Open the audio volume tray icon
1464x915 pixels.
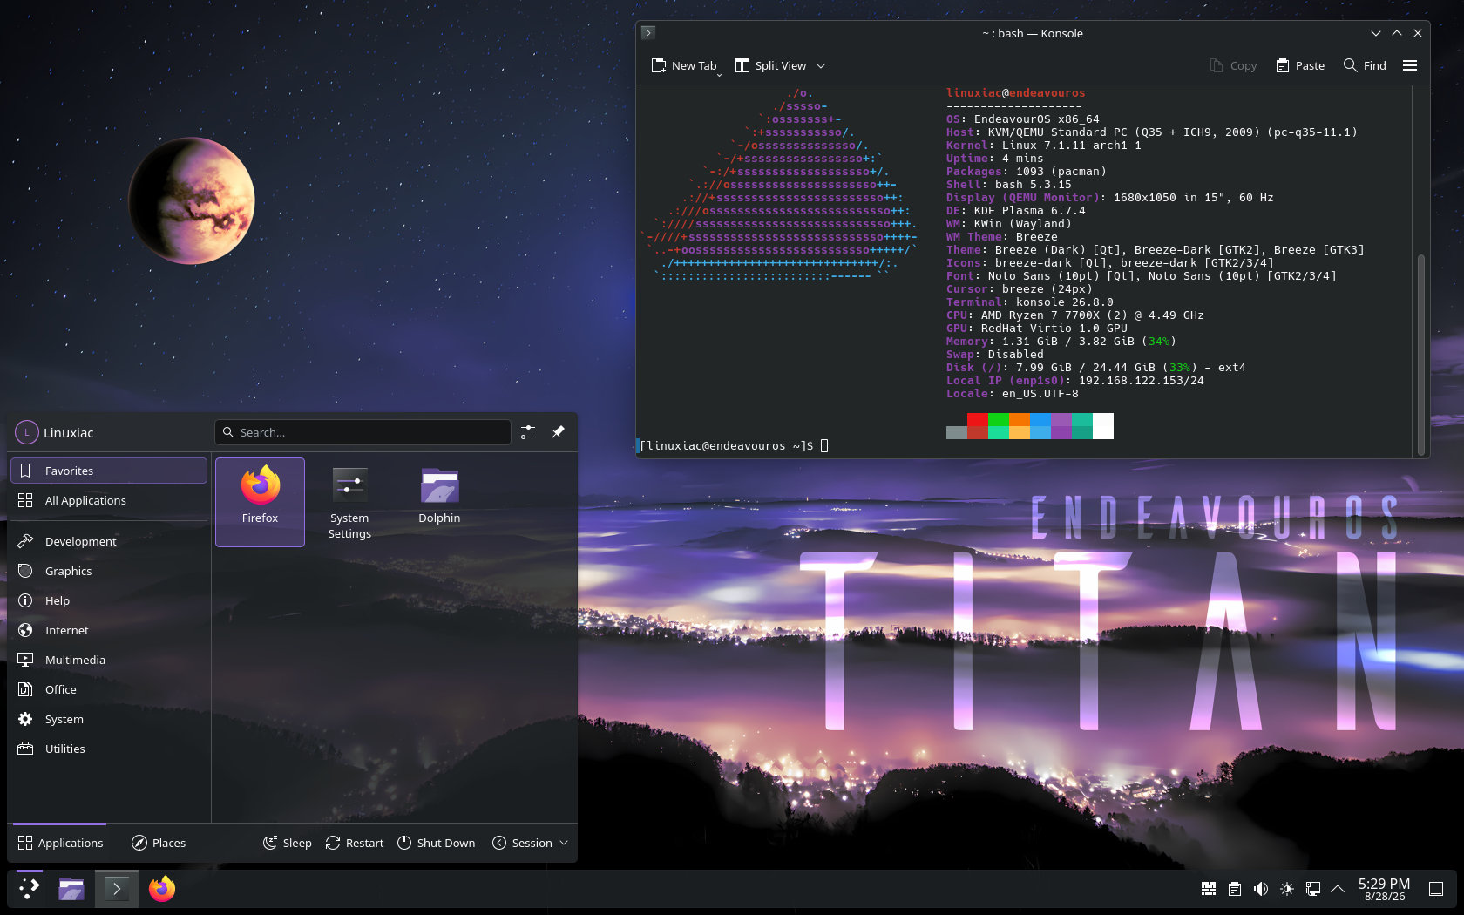1261,889
